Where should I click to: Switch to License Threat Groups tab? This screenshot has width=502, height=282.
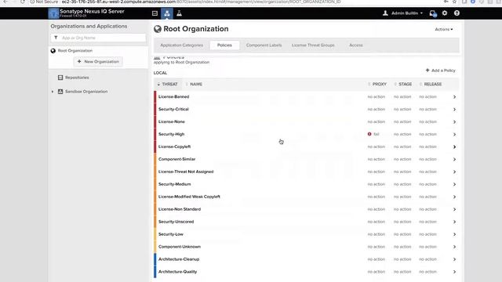[x=313, y=45]
